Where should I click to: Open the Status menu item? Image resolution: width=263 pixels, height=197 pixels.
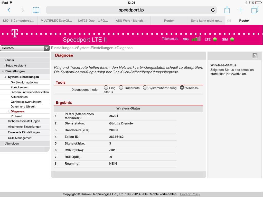click(x=25, y=60)
